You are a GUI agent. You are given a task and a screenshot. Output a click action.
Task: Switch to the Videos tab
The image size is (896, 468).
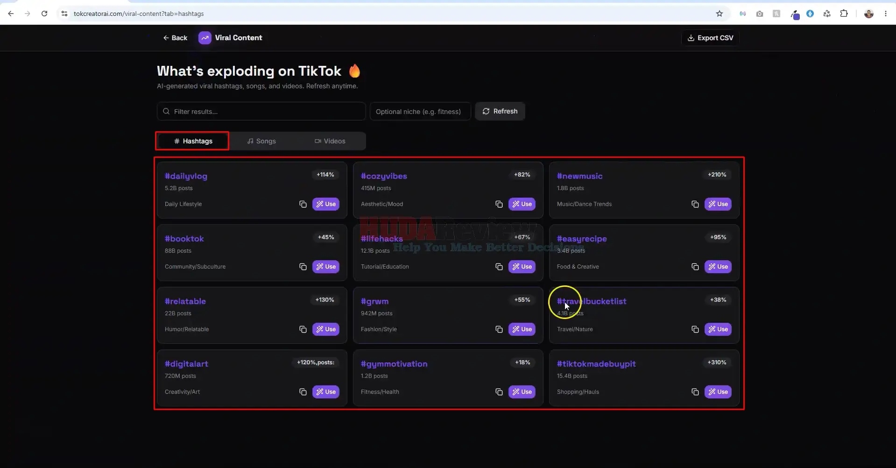(330, 141)
